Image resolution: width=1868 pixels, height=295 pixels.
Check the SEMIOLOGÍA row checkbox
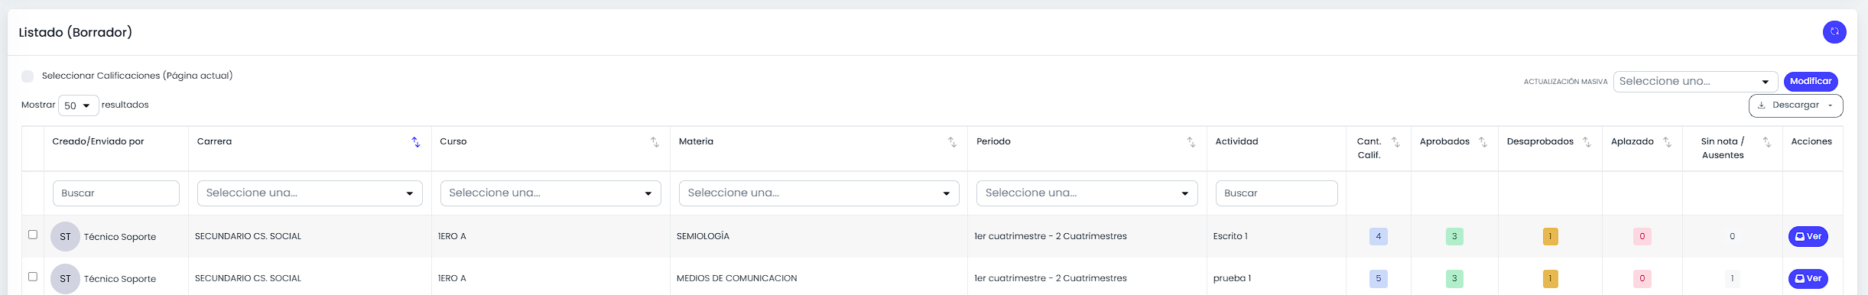tap(33, 235)
